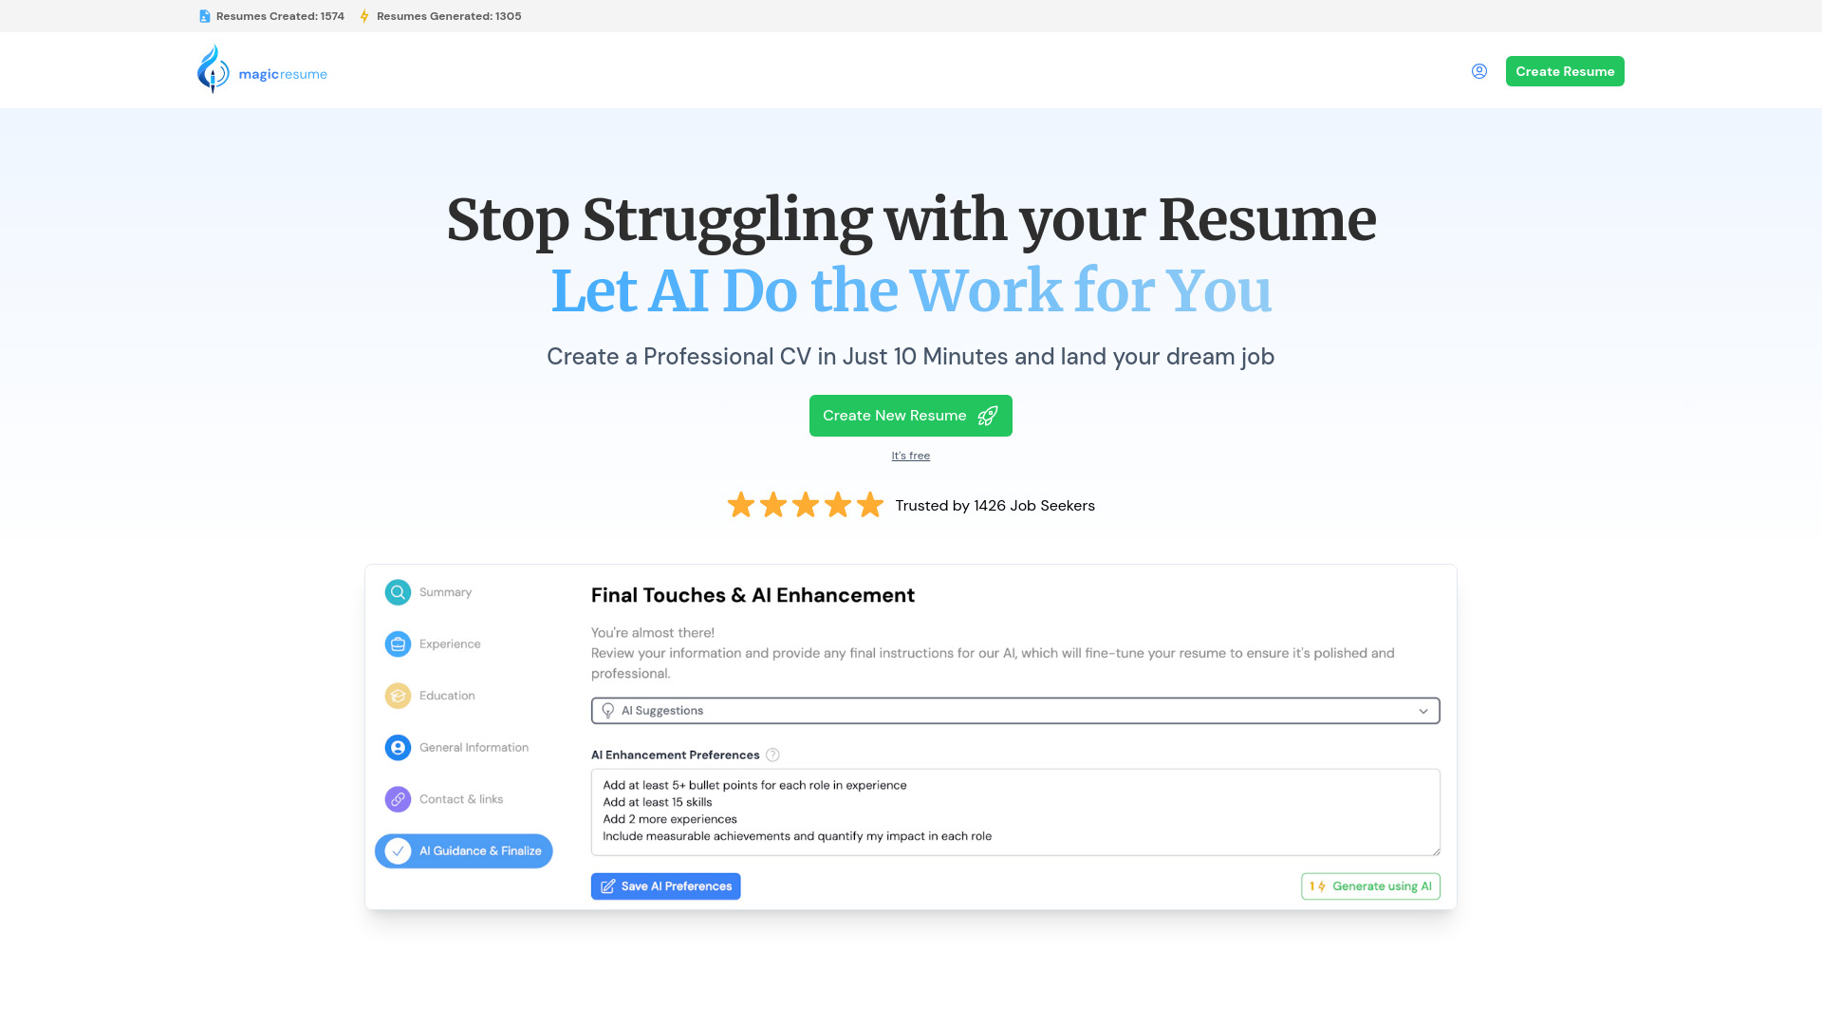
Task: Enable the AI Guidance & Finalize toggle
Action: (464, 851)
